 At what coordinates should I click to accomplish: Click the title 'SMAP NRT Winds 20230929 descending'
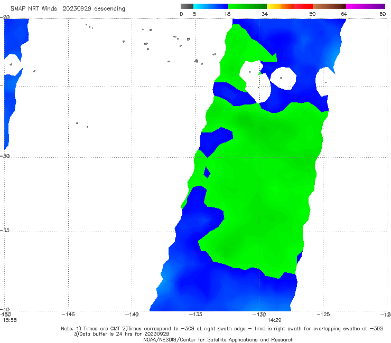point(68,9)
